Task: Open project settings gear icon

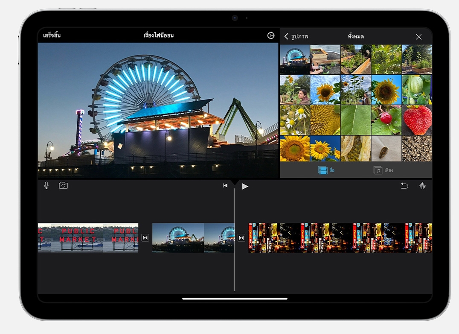Action: (270, 35)
